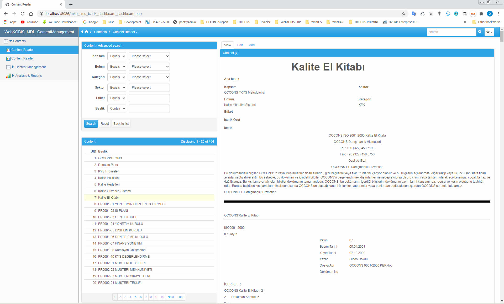This screenshot has width=504, height=304.
Task: Switch to the Edit tab
Action: [x=240, y=45]
